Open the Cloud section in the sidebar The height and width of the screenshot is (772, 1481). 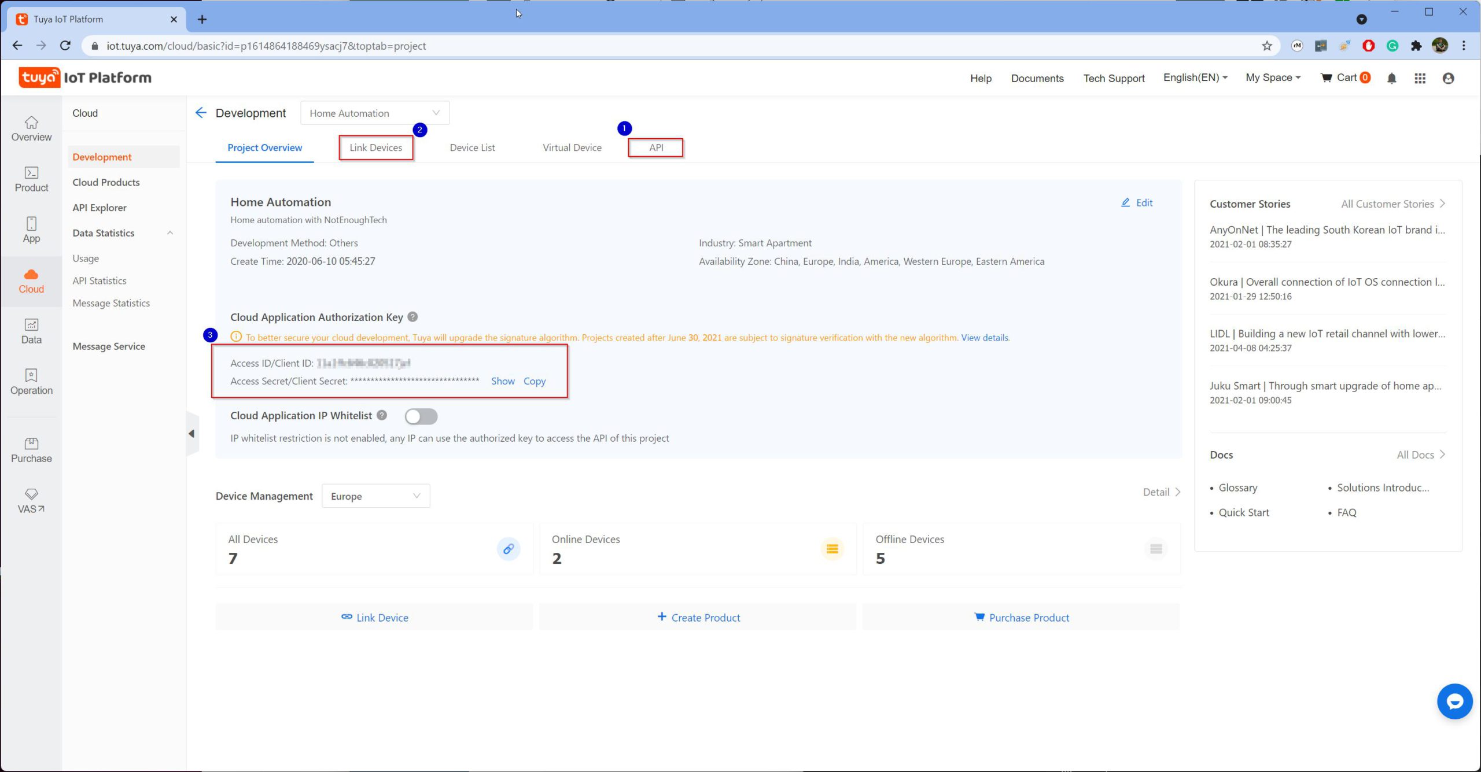point(31,282)
